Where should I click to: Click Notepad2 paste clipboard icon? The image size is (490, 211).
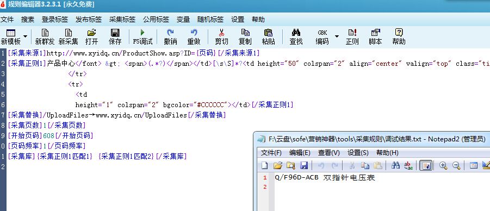[x=378, y=165]
